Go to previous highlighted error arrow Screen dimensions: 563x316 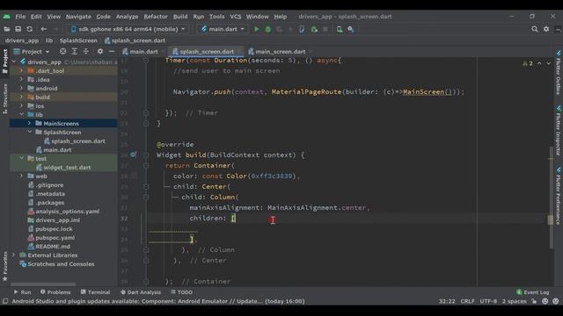(x=539, y=63)
